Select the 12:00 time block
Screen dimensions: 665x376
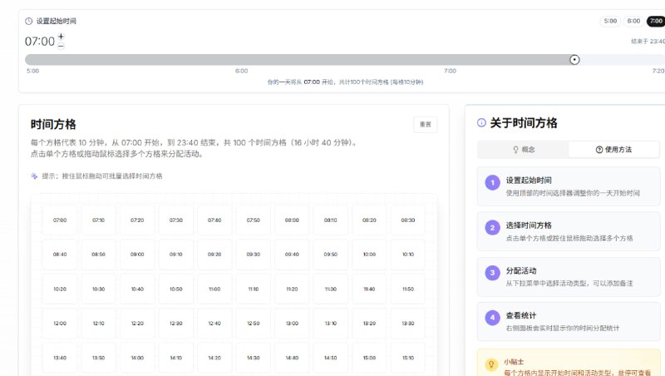click(60, 324)
